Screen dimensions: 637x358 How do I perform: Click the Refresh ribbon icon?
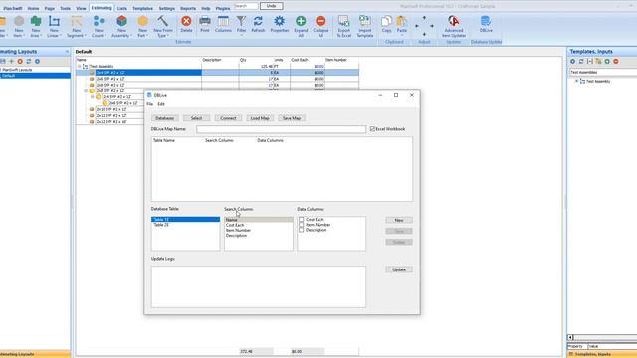pyautogui.click(x=258, y=21)
